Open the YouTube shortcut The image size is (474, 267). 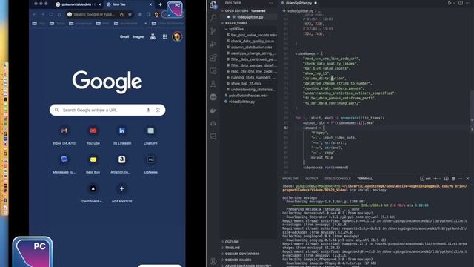click(x=93, y=135)
